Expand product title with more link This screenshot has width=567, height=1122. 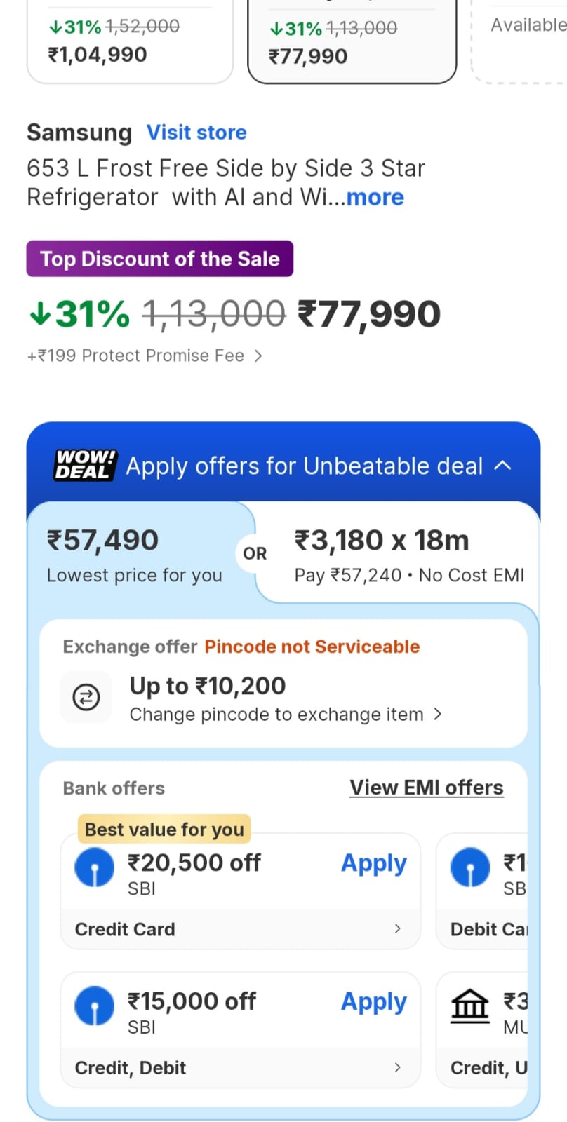pyautogui.click(x=375, y=198)
